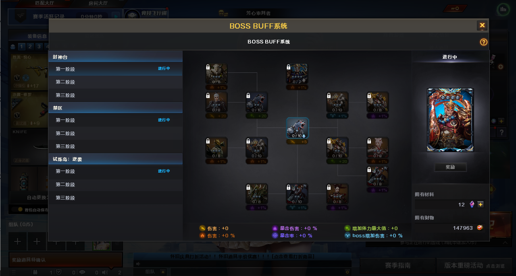Click the unlocked center wolf boss node
Screen dimensions: 516x276
pos(298,128)
